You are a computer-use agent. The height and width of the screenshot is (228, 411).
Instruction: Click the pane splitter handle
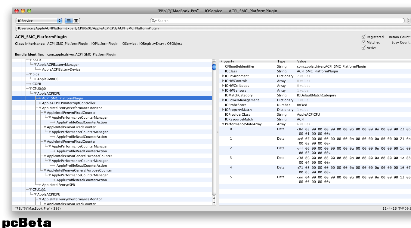(x=218, y=132)
